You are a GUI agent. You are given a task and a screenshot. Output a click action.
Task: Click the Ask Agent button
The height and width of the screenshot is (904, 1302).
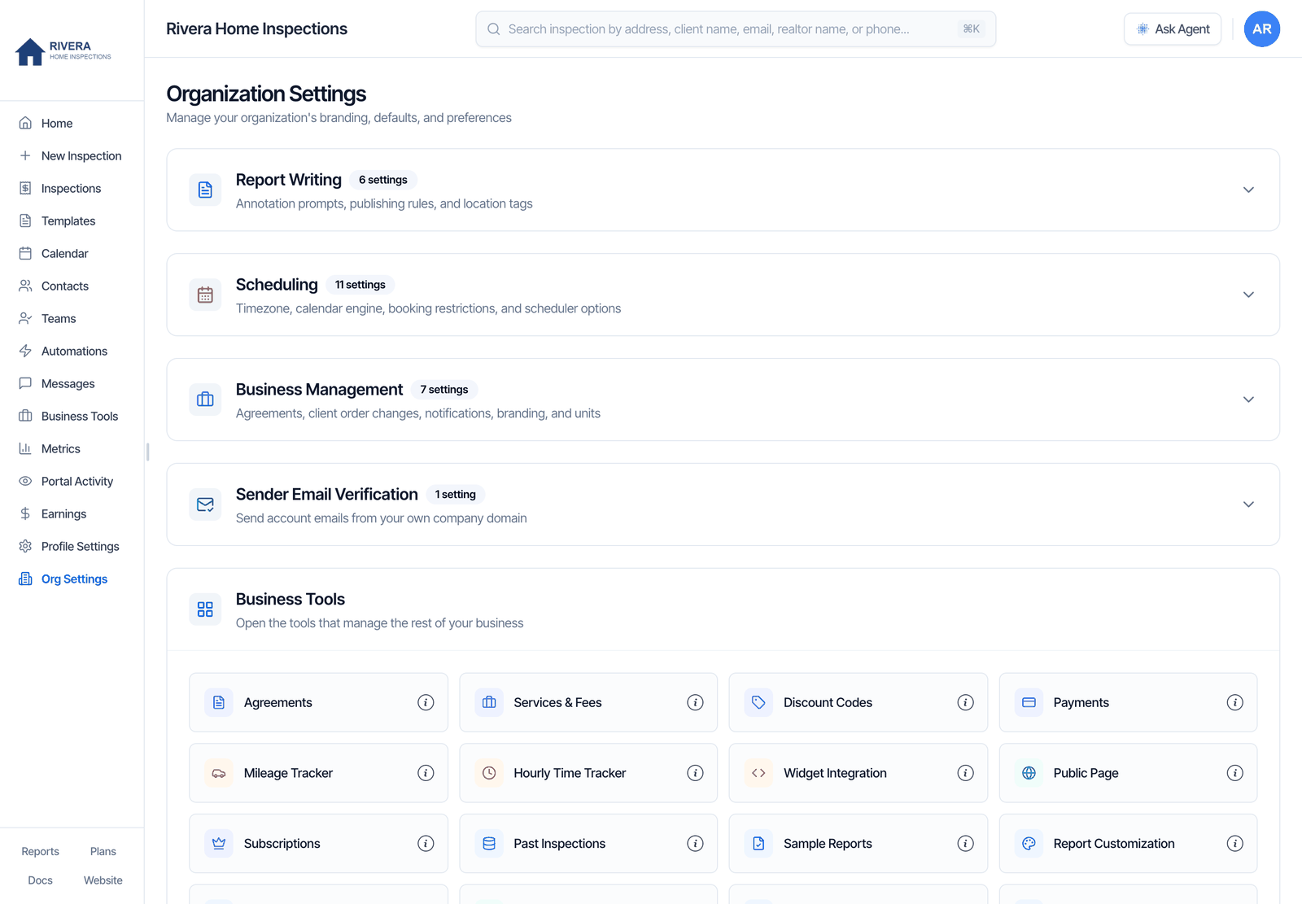pyautogui.click(x=1173, y=28)
